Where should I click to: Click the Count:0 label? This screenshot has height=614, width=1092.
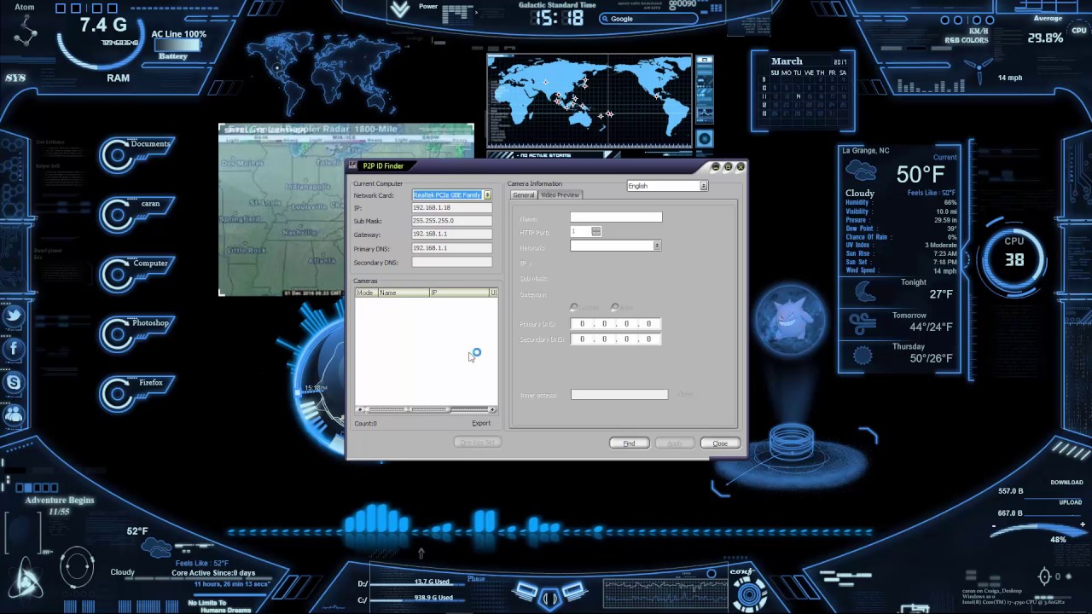365,424
